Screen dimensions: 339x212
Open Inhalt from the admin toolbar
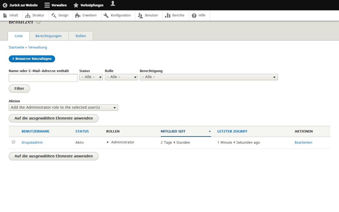pyautogui.click(x=11, y=15)
